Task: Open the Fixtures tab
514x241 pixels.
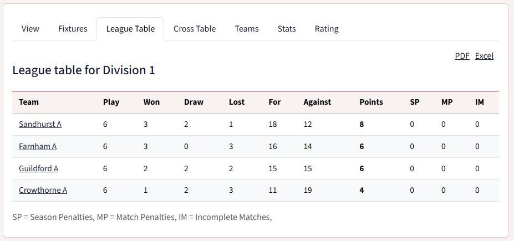Action: pyautogui.click(x=73, y=29)
